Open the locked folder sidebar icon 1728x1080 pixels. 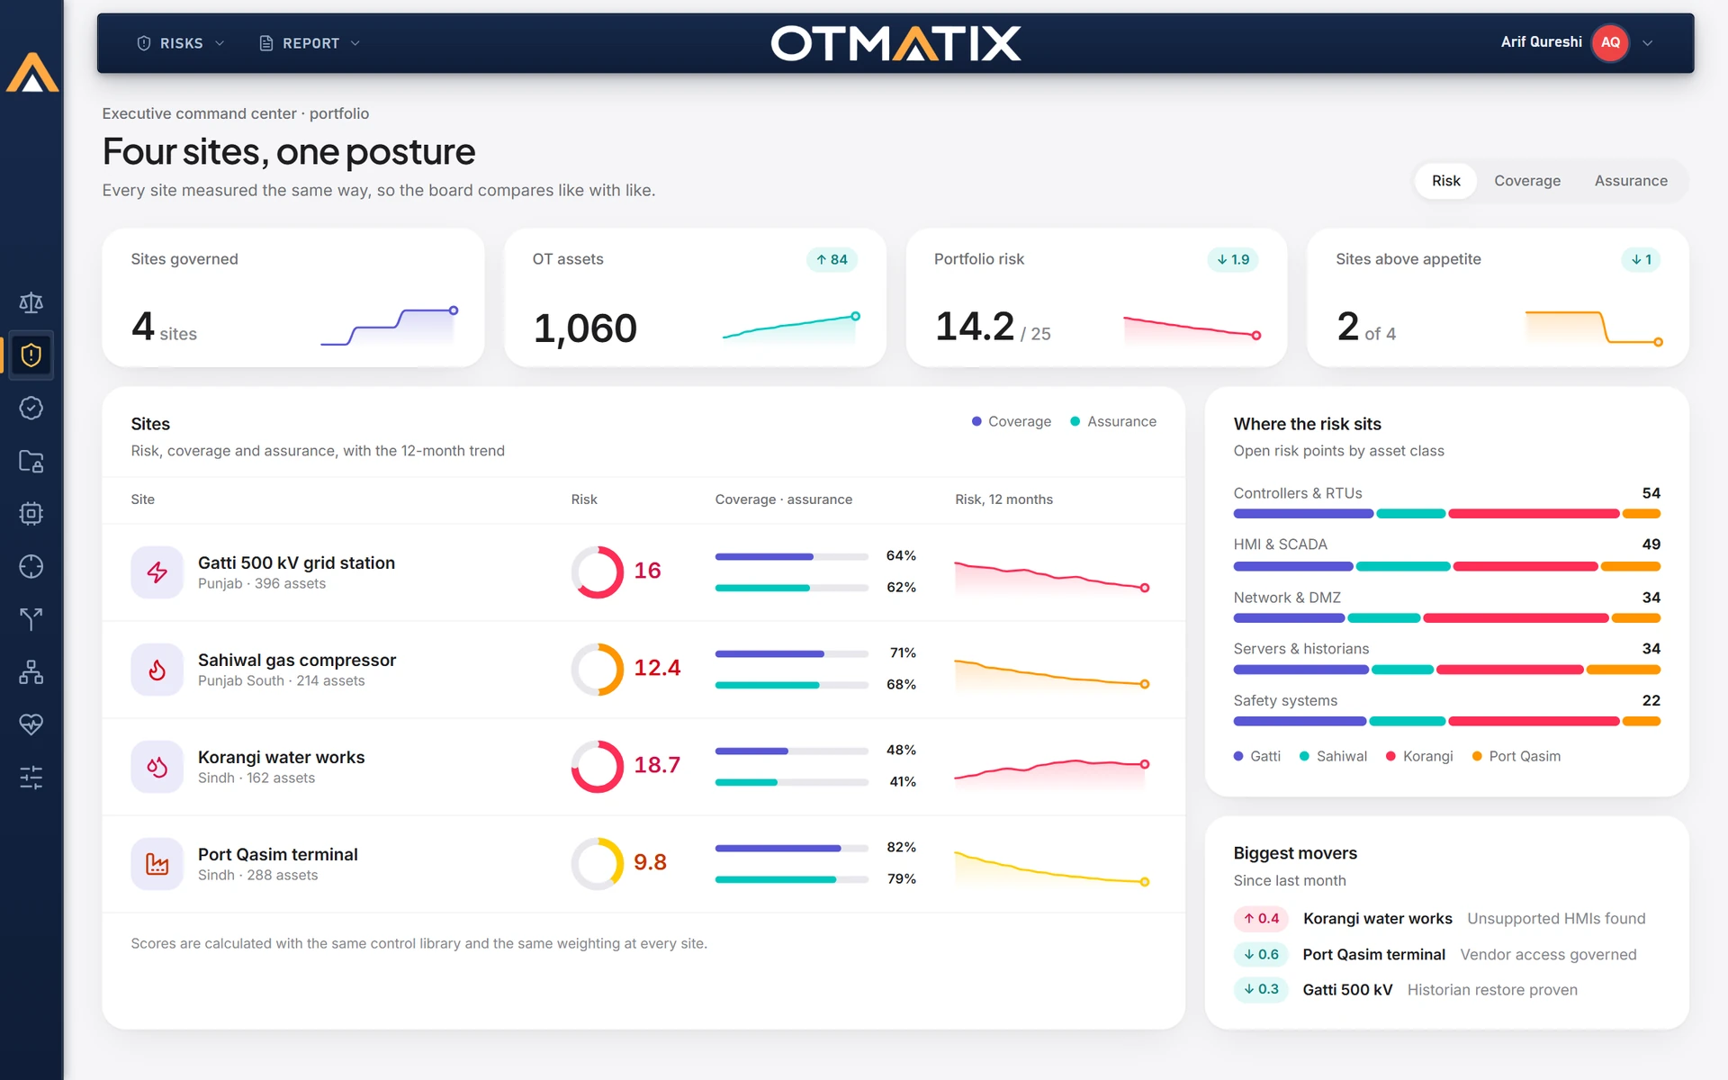(x=31, y=461)
